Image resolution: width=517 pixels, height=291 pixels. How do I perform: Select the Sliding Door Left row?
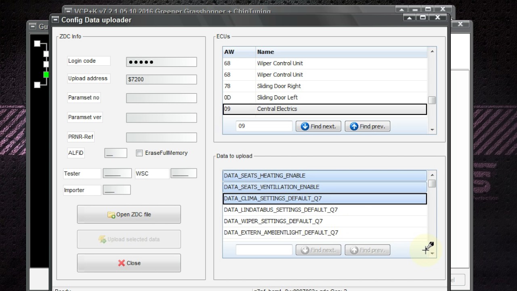pyautogui.click(x=325, y=97)
